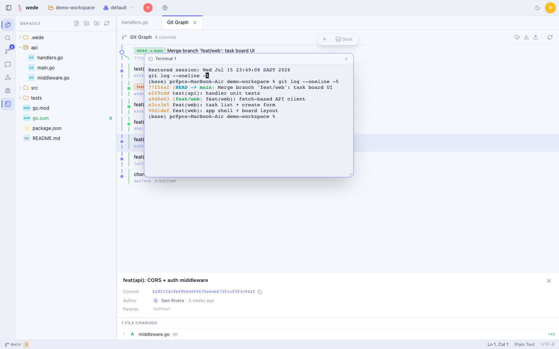Click the Git Graph branch icon in header

coord(124,37)
